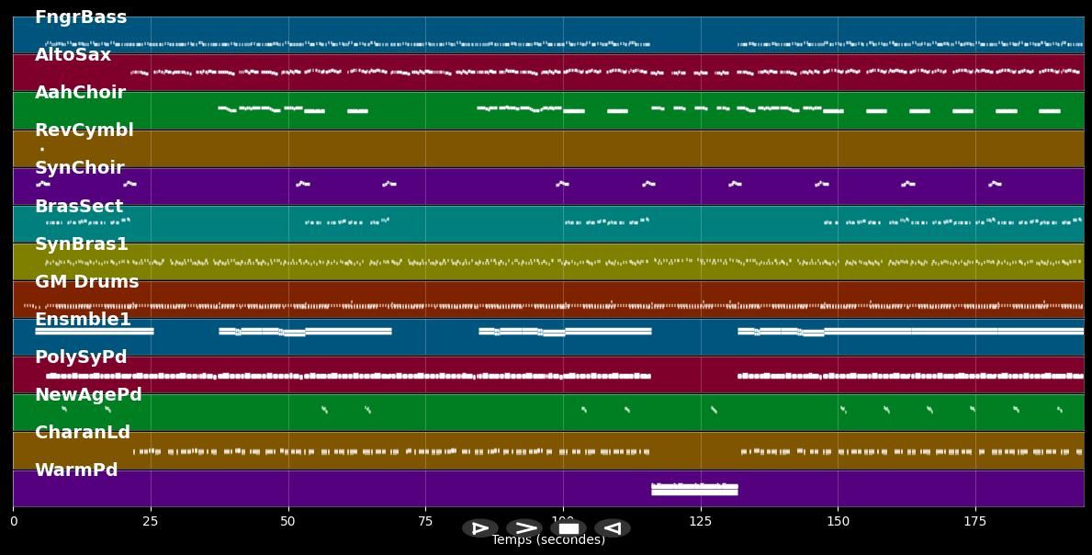
Task: Select the PolySyPd track label
Action: tap(81, 357)
